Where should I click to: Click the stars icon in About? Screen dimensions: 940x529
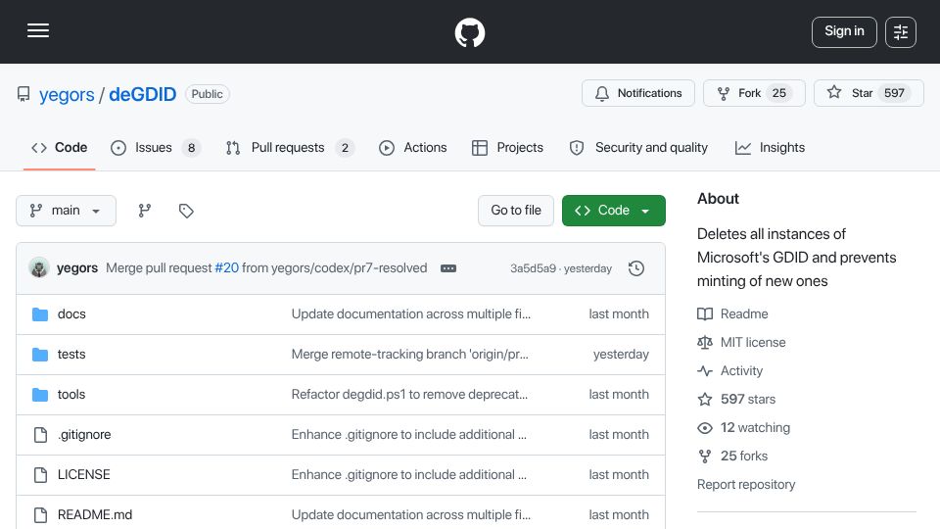tap(705, 400)
